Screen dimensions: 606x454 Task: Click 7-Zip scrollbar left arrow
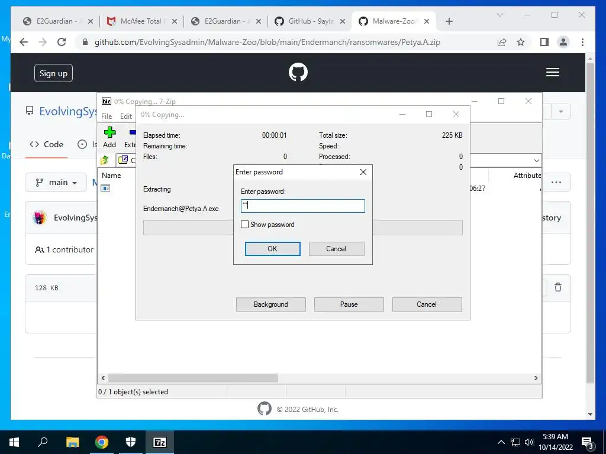coord(103,378)
